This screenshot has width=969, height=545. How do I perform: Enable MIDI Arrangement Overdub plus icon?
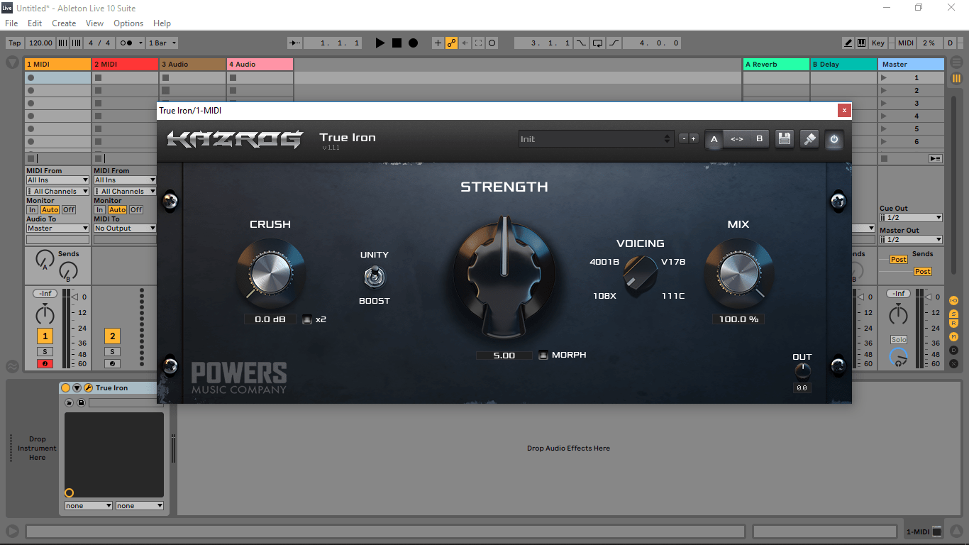click(x=438, y=43)
